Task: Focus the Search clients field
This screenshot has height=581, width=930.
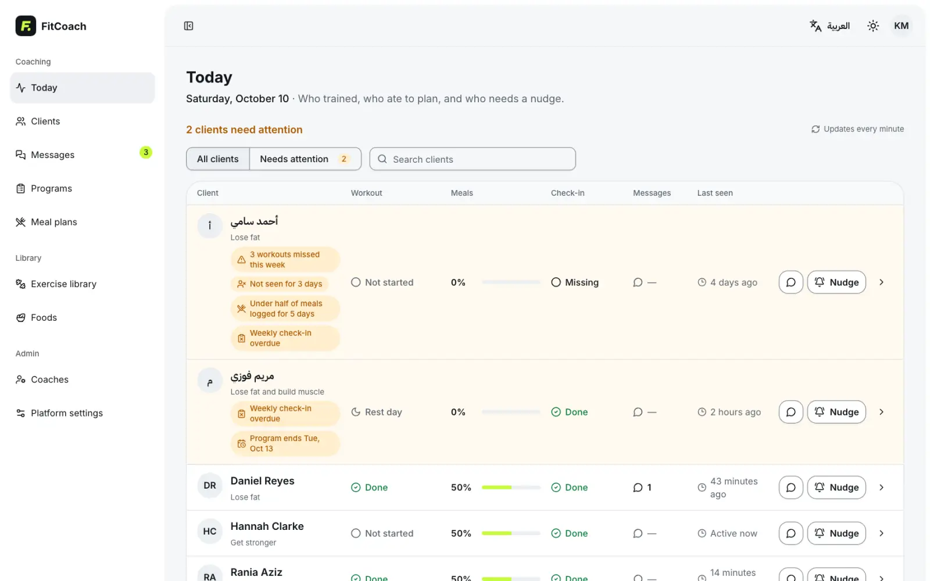Action: tap(473, 159)
